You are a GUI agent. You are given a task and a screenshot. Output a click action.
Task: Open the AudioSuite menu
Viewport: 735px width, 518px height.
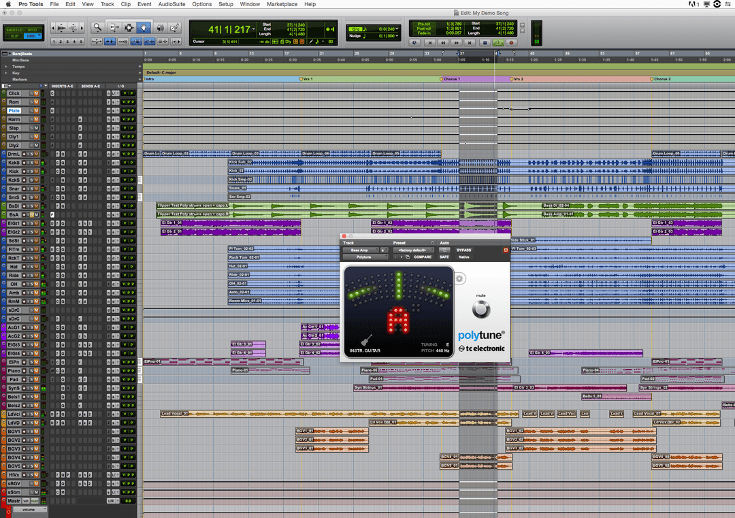tap(171, 4)
